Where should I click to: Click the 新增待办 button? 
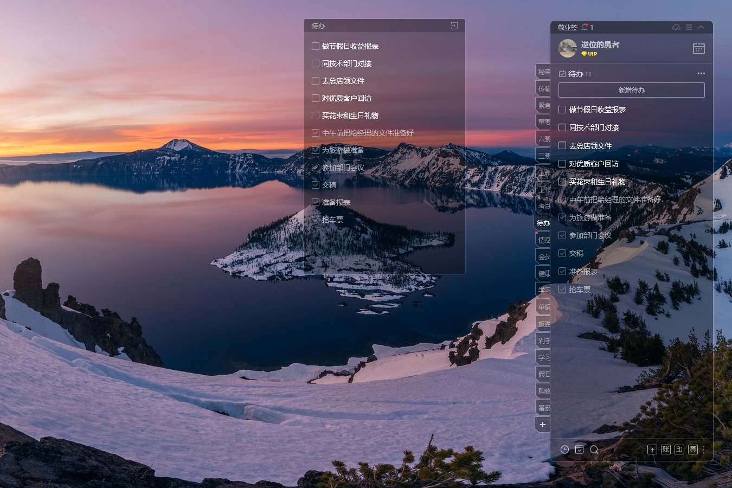pyautogui.click(x=631, y=90)
